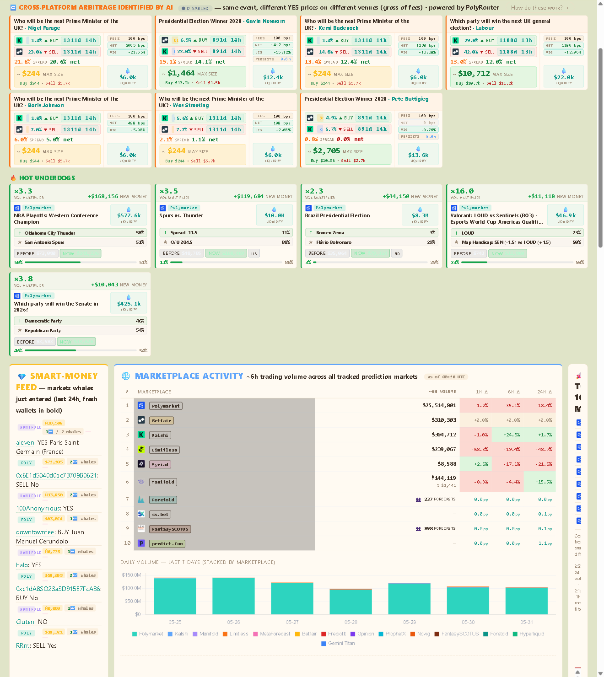
Task: Click the diamond icon beside Smart-Money Feed
Action: pos(22,376)
